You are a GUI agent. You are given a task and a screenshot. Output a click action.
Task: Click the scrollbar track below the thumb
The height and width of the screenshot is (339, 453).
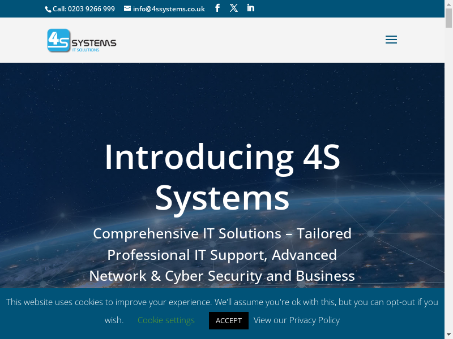[448, 173]
